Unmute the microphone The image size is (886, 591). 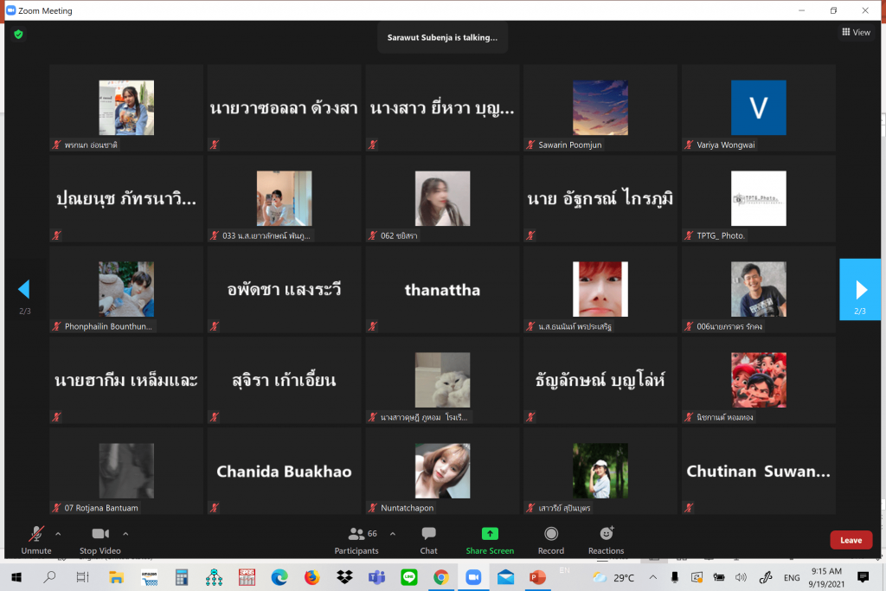click(x=36, y=539)
